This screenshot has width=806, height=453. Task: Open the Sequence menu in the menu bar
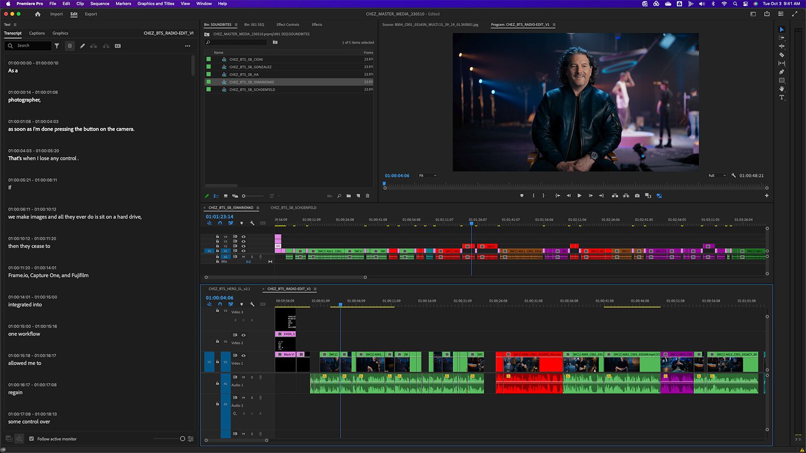pos(100,4)
